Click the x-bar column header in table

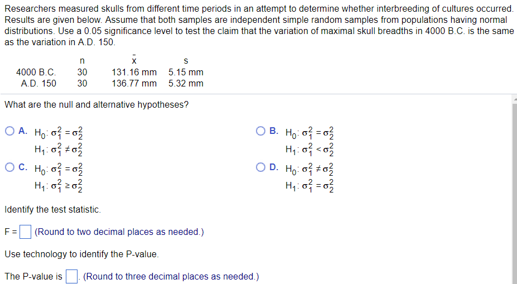tap(134, 60)
